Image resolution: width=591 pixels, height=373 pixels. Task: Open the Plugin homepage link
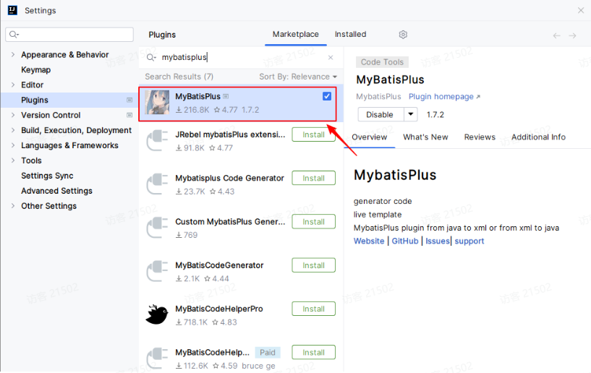click(x=444, y=97)
